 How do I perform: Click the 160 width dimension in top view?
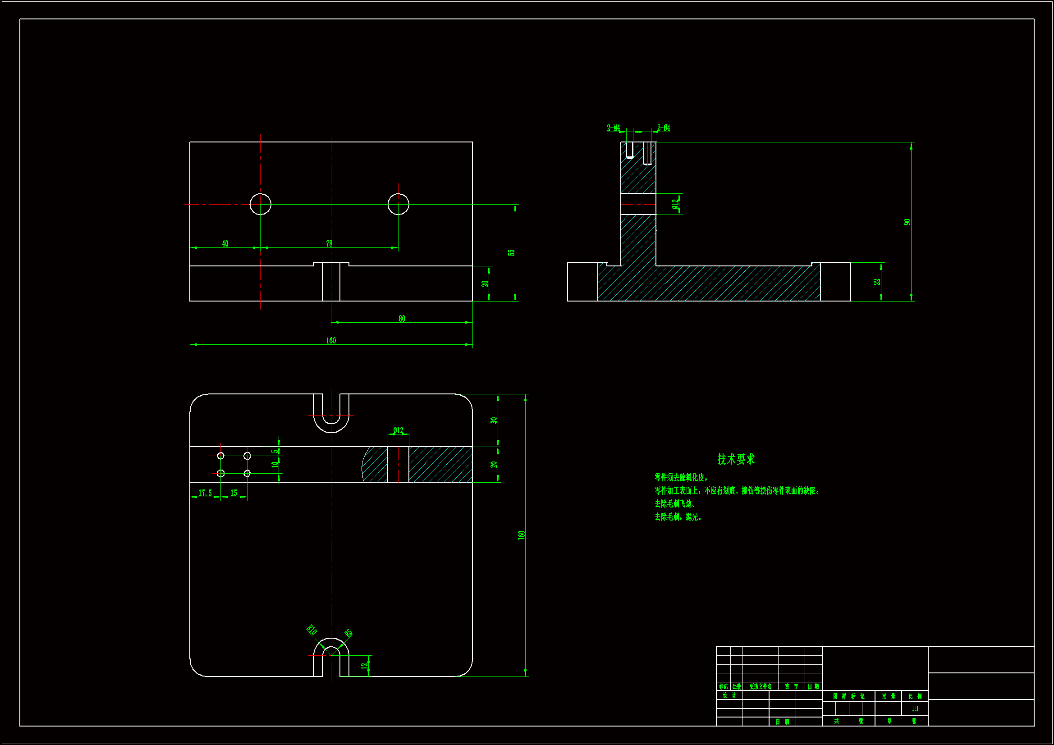(331, 341)
